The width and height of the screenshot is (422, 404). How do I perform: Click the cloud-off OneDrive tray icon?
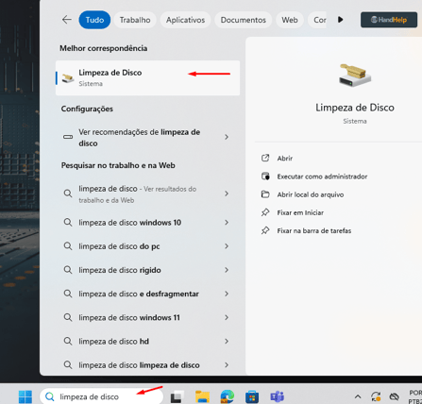click(x=394, y=396)
